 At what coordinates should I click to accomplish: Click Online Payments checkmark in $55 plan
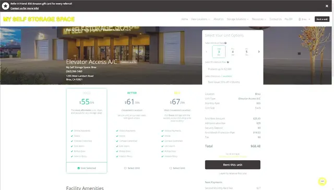pos(72,131)
